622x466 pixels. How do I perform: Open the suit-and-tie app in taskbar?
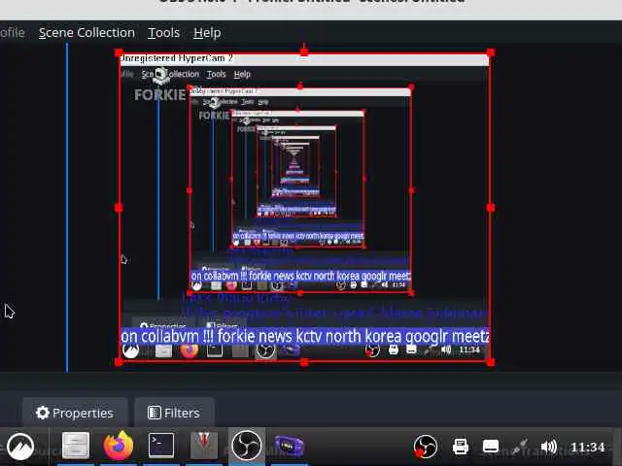(x=204, y=445)
